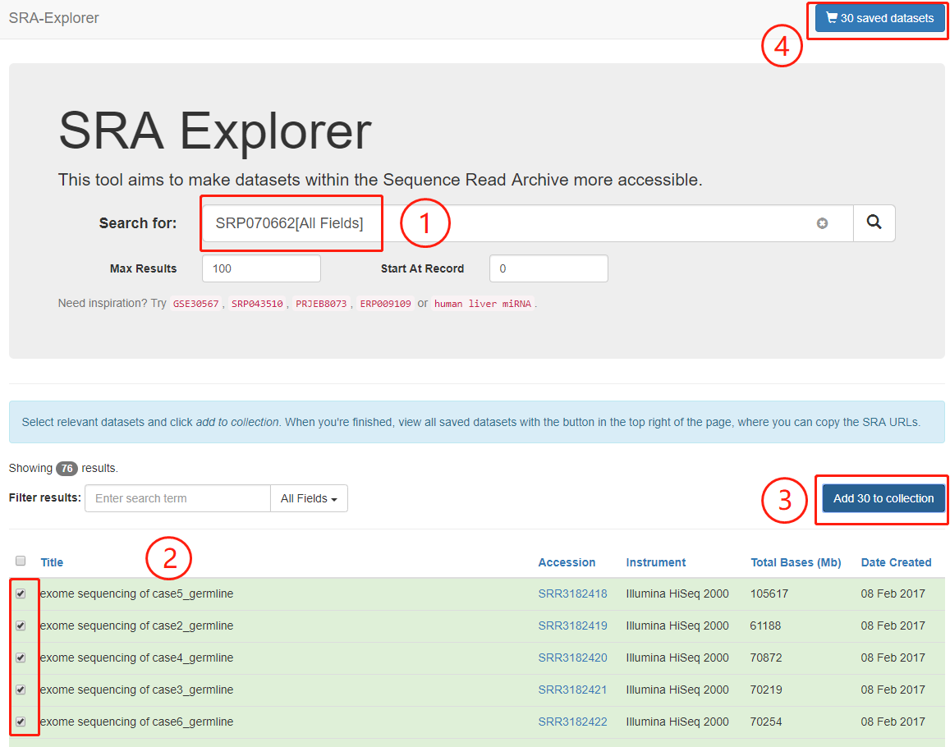Viewport: 950px width, 747px height.
Task: Click Add 30 to collection button
Action: [883, 498]
